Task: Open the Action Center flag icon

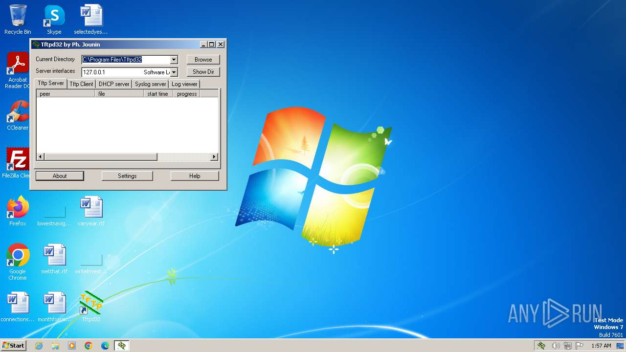Action: coord(580,346)
